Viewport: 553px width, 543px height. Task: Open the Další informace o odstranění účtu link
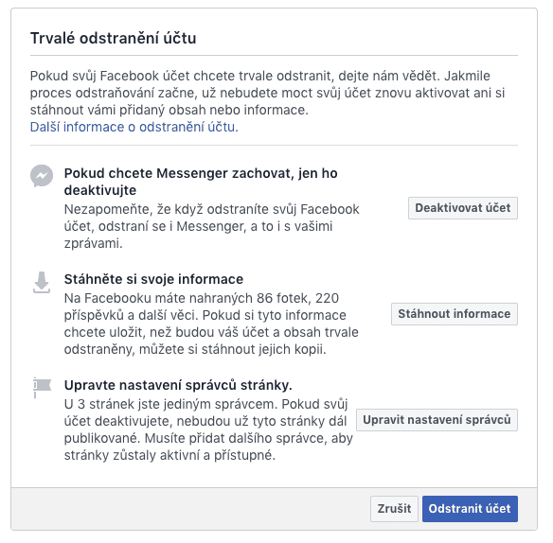(x=134, y=127)
